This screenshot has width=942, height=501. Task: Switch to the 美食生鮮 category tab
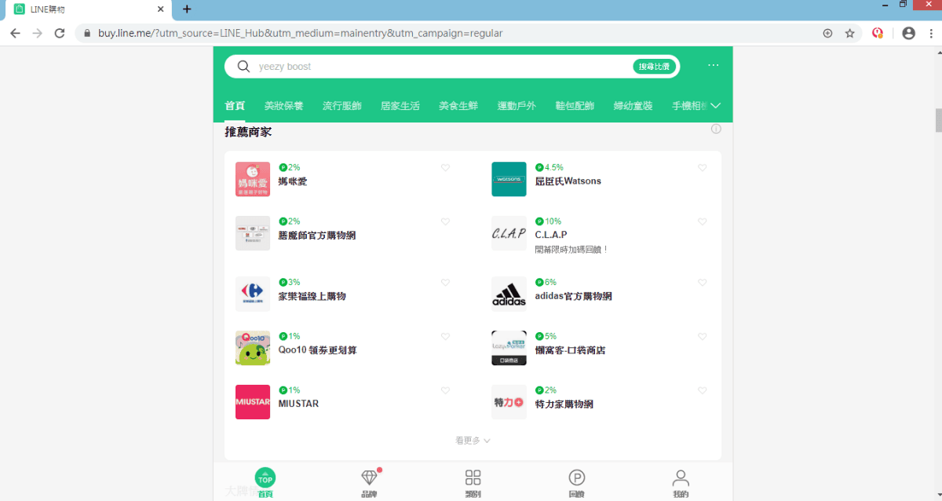tap(458, 106)
